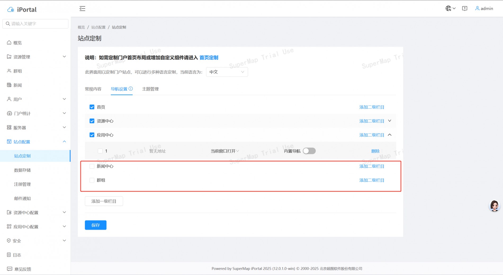Uncheck the 首页 navigation checkbox
This screenshot has height=275, width=503.
[x=92, y=107]
